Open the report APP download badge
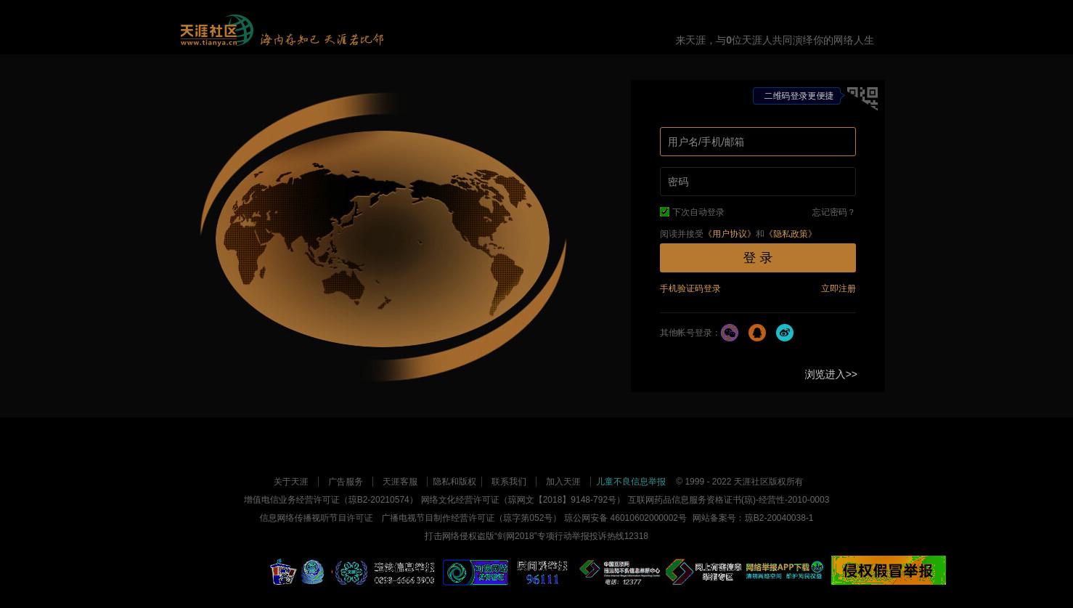 [x=785, y=570]
